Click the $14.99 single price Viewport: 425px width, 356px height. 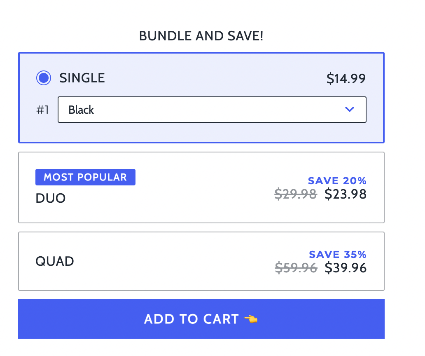tap(346, 79)
